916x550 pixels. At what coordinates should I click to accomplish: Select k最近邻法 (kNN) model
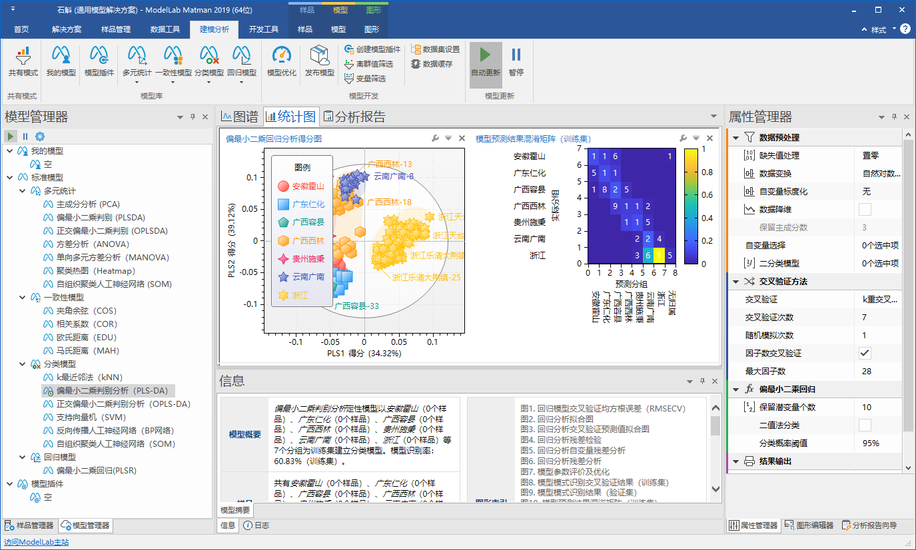coord(89,378)
